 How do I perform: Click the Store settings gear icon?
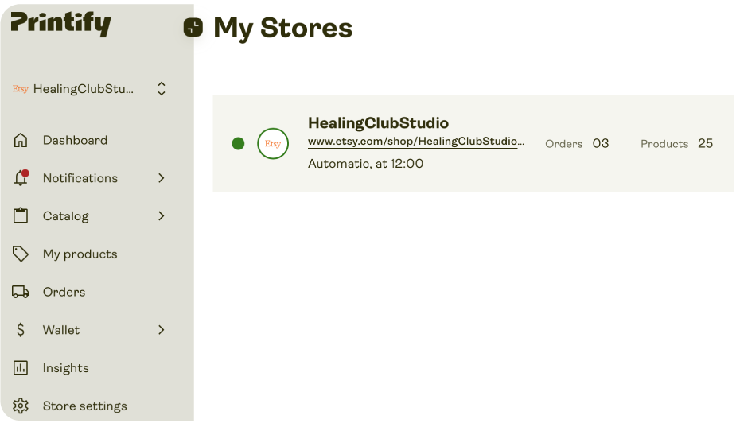pyautogui.click(x=20, y=406)
